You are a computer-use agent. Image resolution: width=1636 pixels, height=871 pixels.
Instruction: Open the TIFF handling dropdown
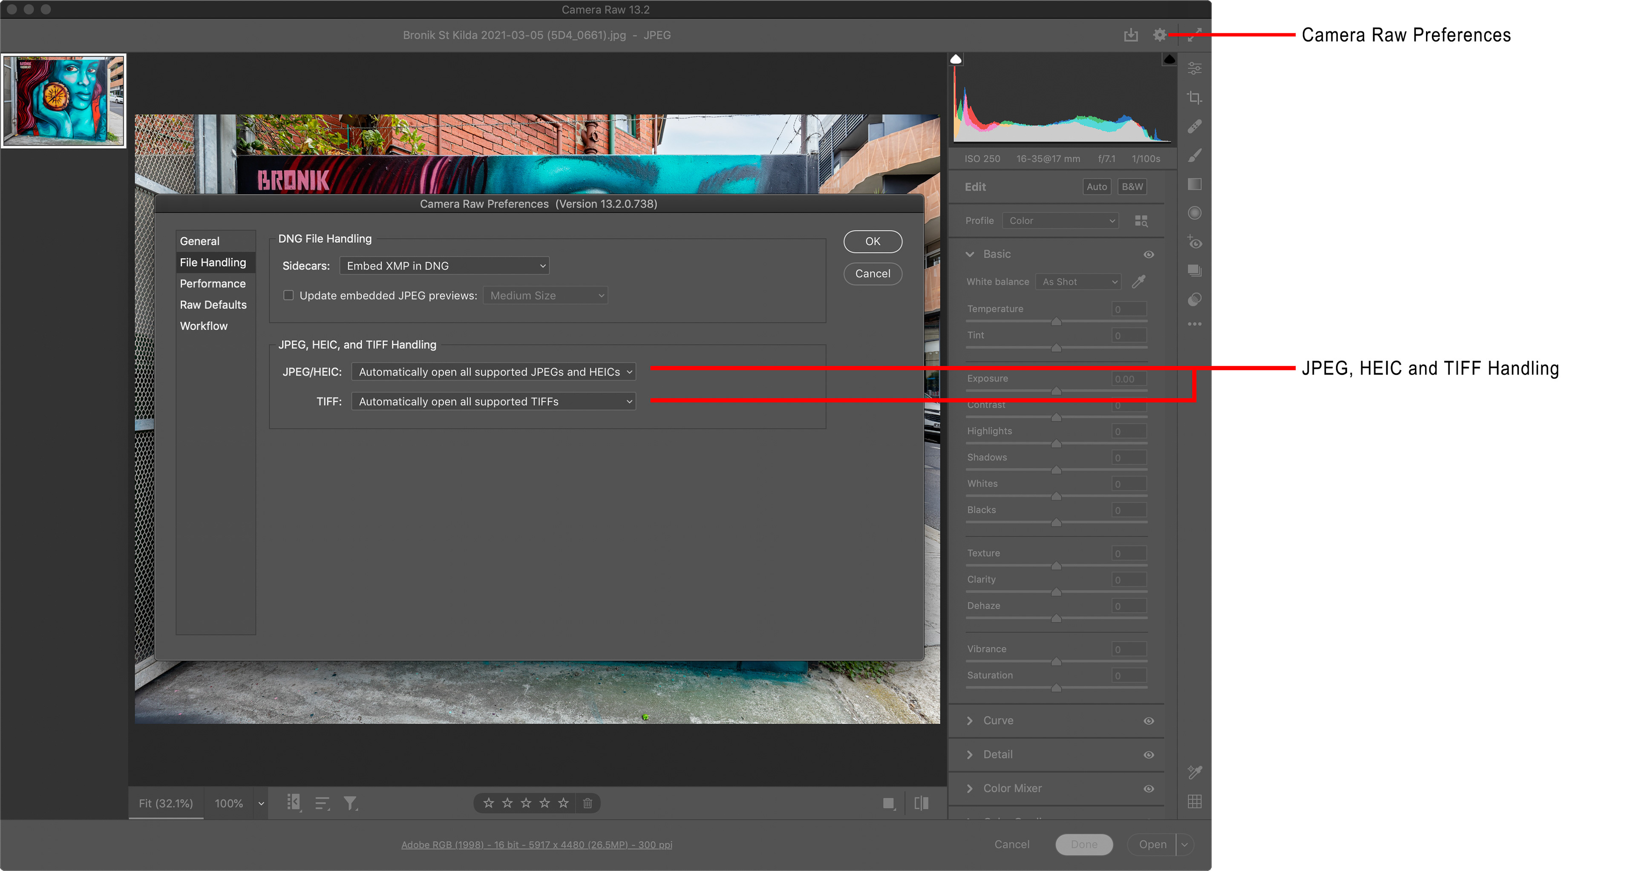493,401
